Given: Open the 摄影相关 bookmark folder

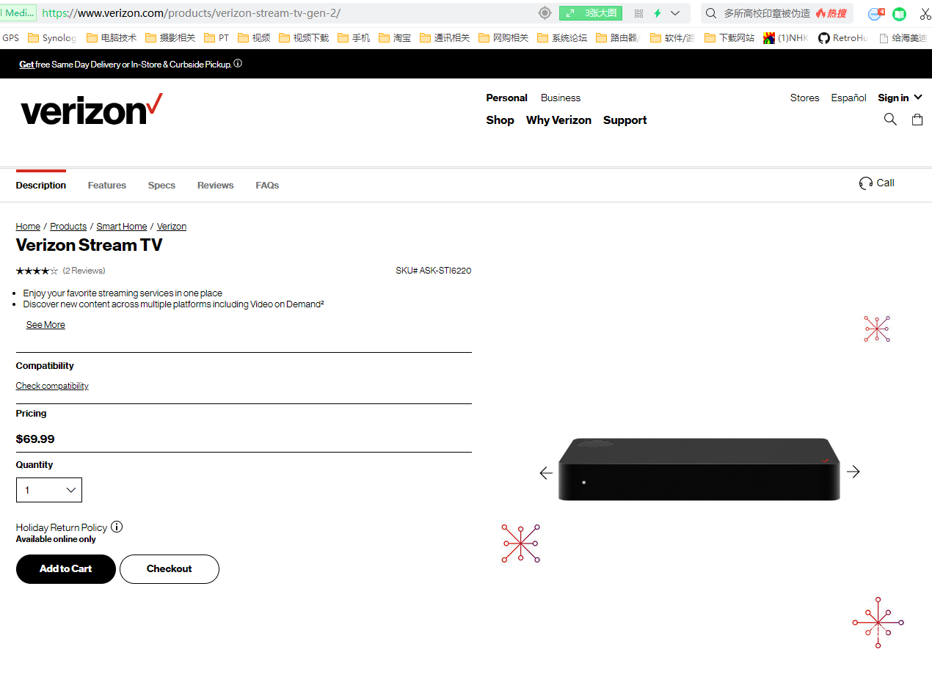Looking at the screenshot, I should tap(170, 38).
